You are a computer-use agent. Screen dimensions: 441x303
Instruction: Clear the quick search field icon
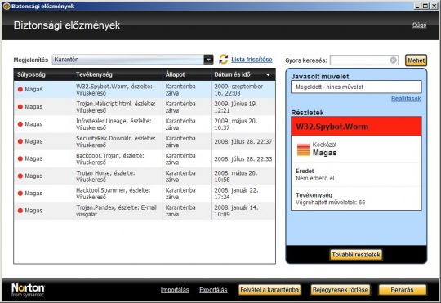tap(393, 60)
